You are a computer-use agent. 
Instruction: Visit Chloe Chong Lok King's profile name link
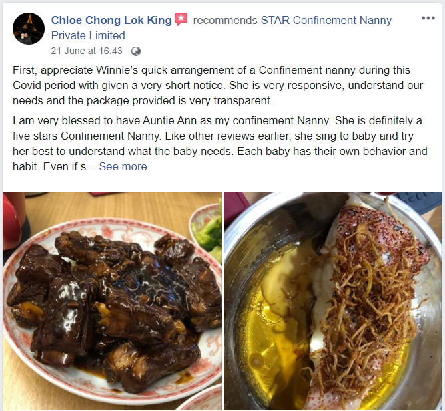pyautogui.click(x=111, y=20)
